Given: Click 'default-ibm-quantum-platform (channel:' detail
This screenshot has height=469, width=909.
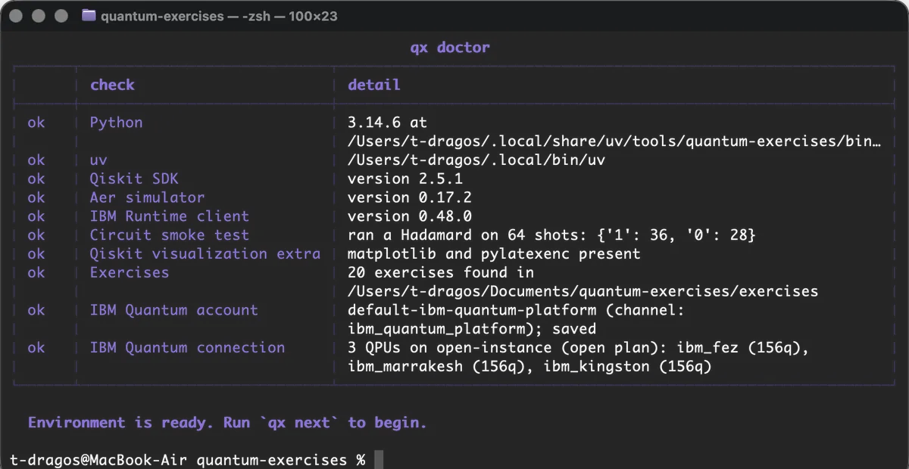Looking at the screenshot, I should [517, 310].
